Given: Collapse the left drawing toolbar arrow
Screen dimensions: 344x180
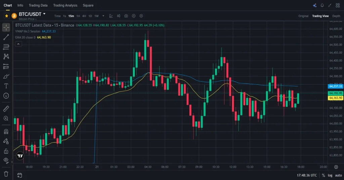Looking at the screenshot, I should click(12, 162).
